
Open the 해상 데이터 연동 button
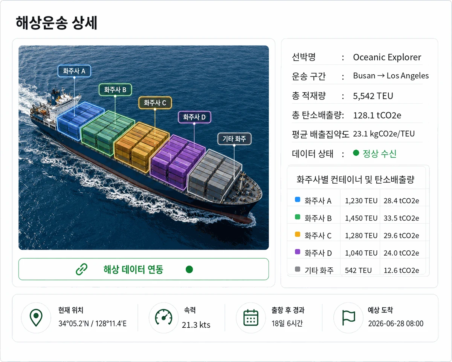point(144,269)
